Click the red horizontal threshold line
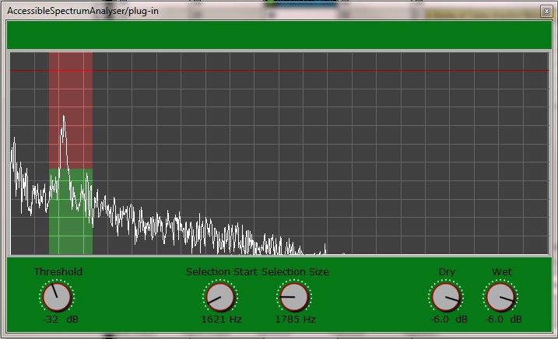 click(x=311, y=71)
